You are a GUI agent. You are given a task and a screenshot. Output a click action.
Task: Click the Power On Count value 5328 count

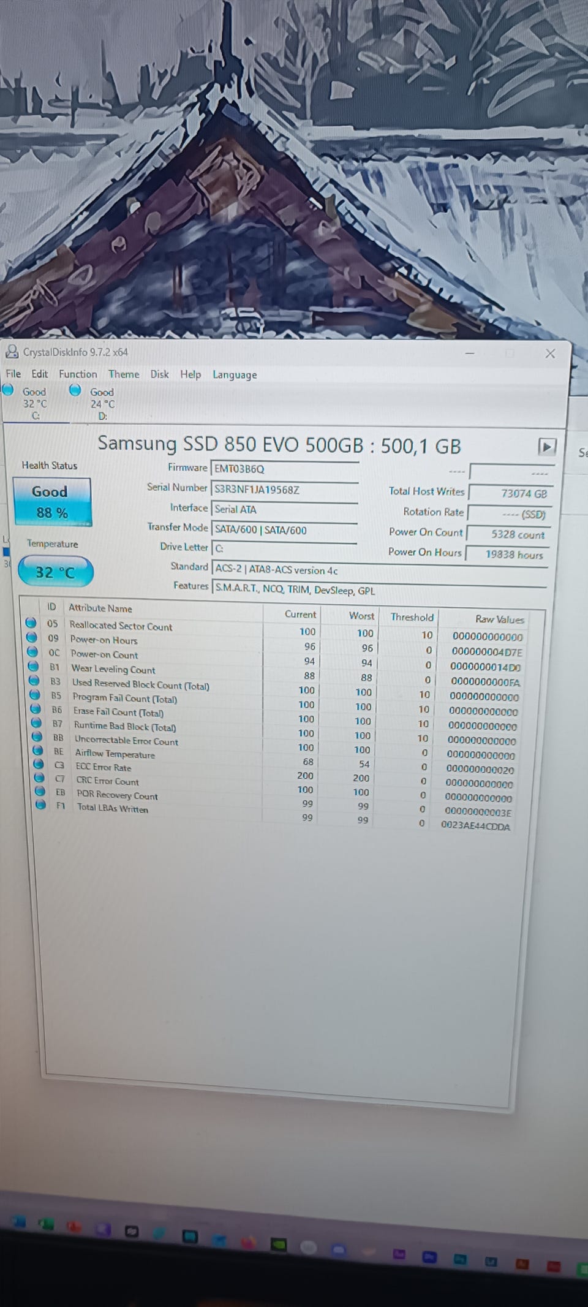[x=508, y=534]
